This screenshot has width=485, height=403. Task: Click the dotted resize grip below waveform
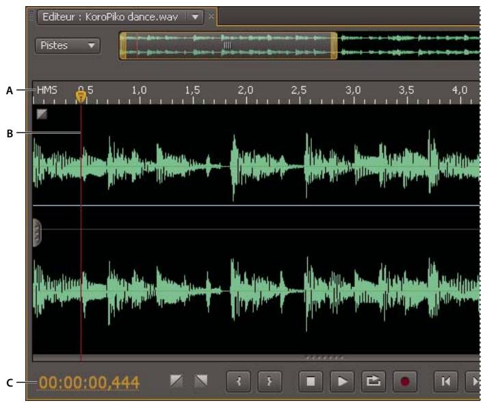(x=324, y=358)
